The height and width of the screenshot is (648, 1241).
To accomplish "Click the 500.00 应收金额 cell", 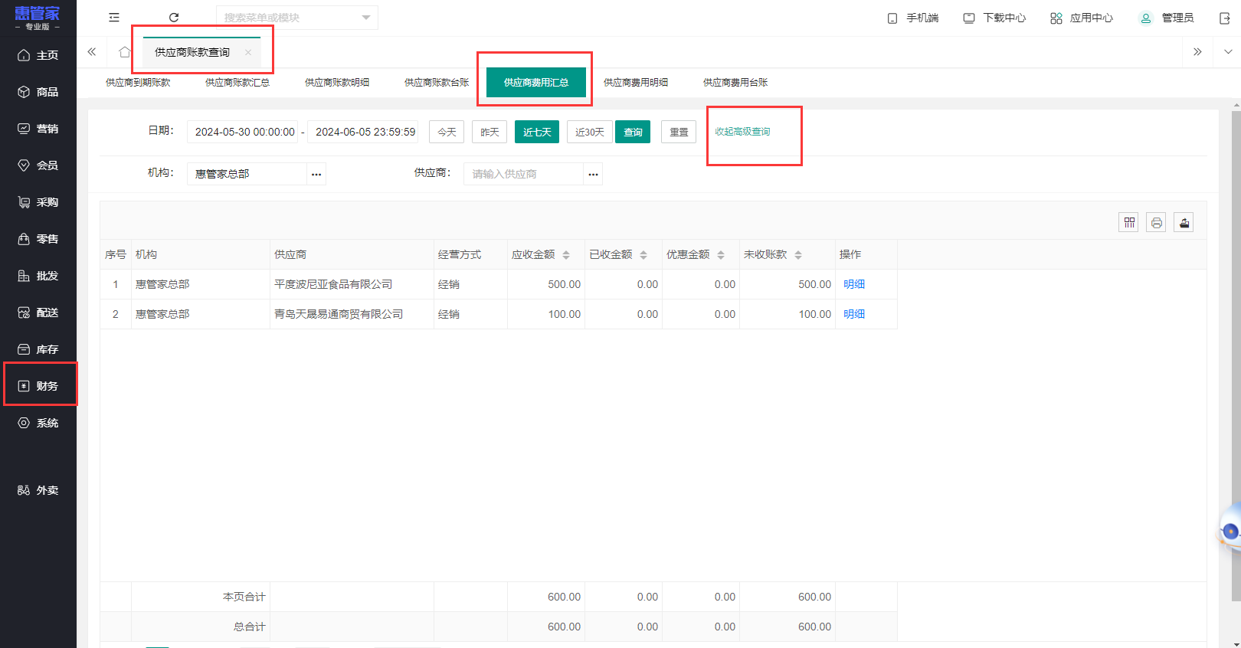I will click(x=546, y=284).
